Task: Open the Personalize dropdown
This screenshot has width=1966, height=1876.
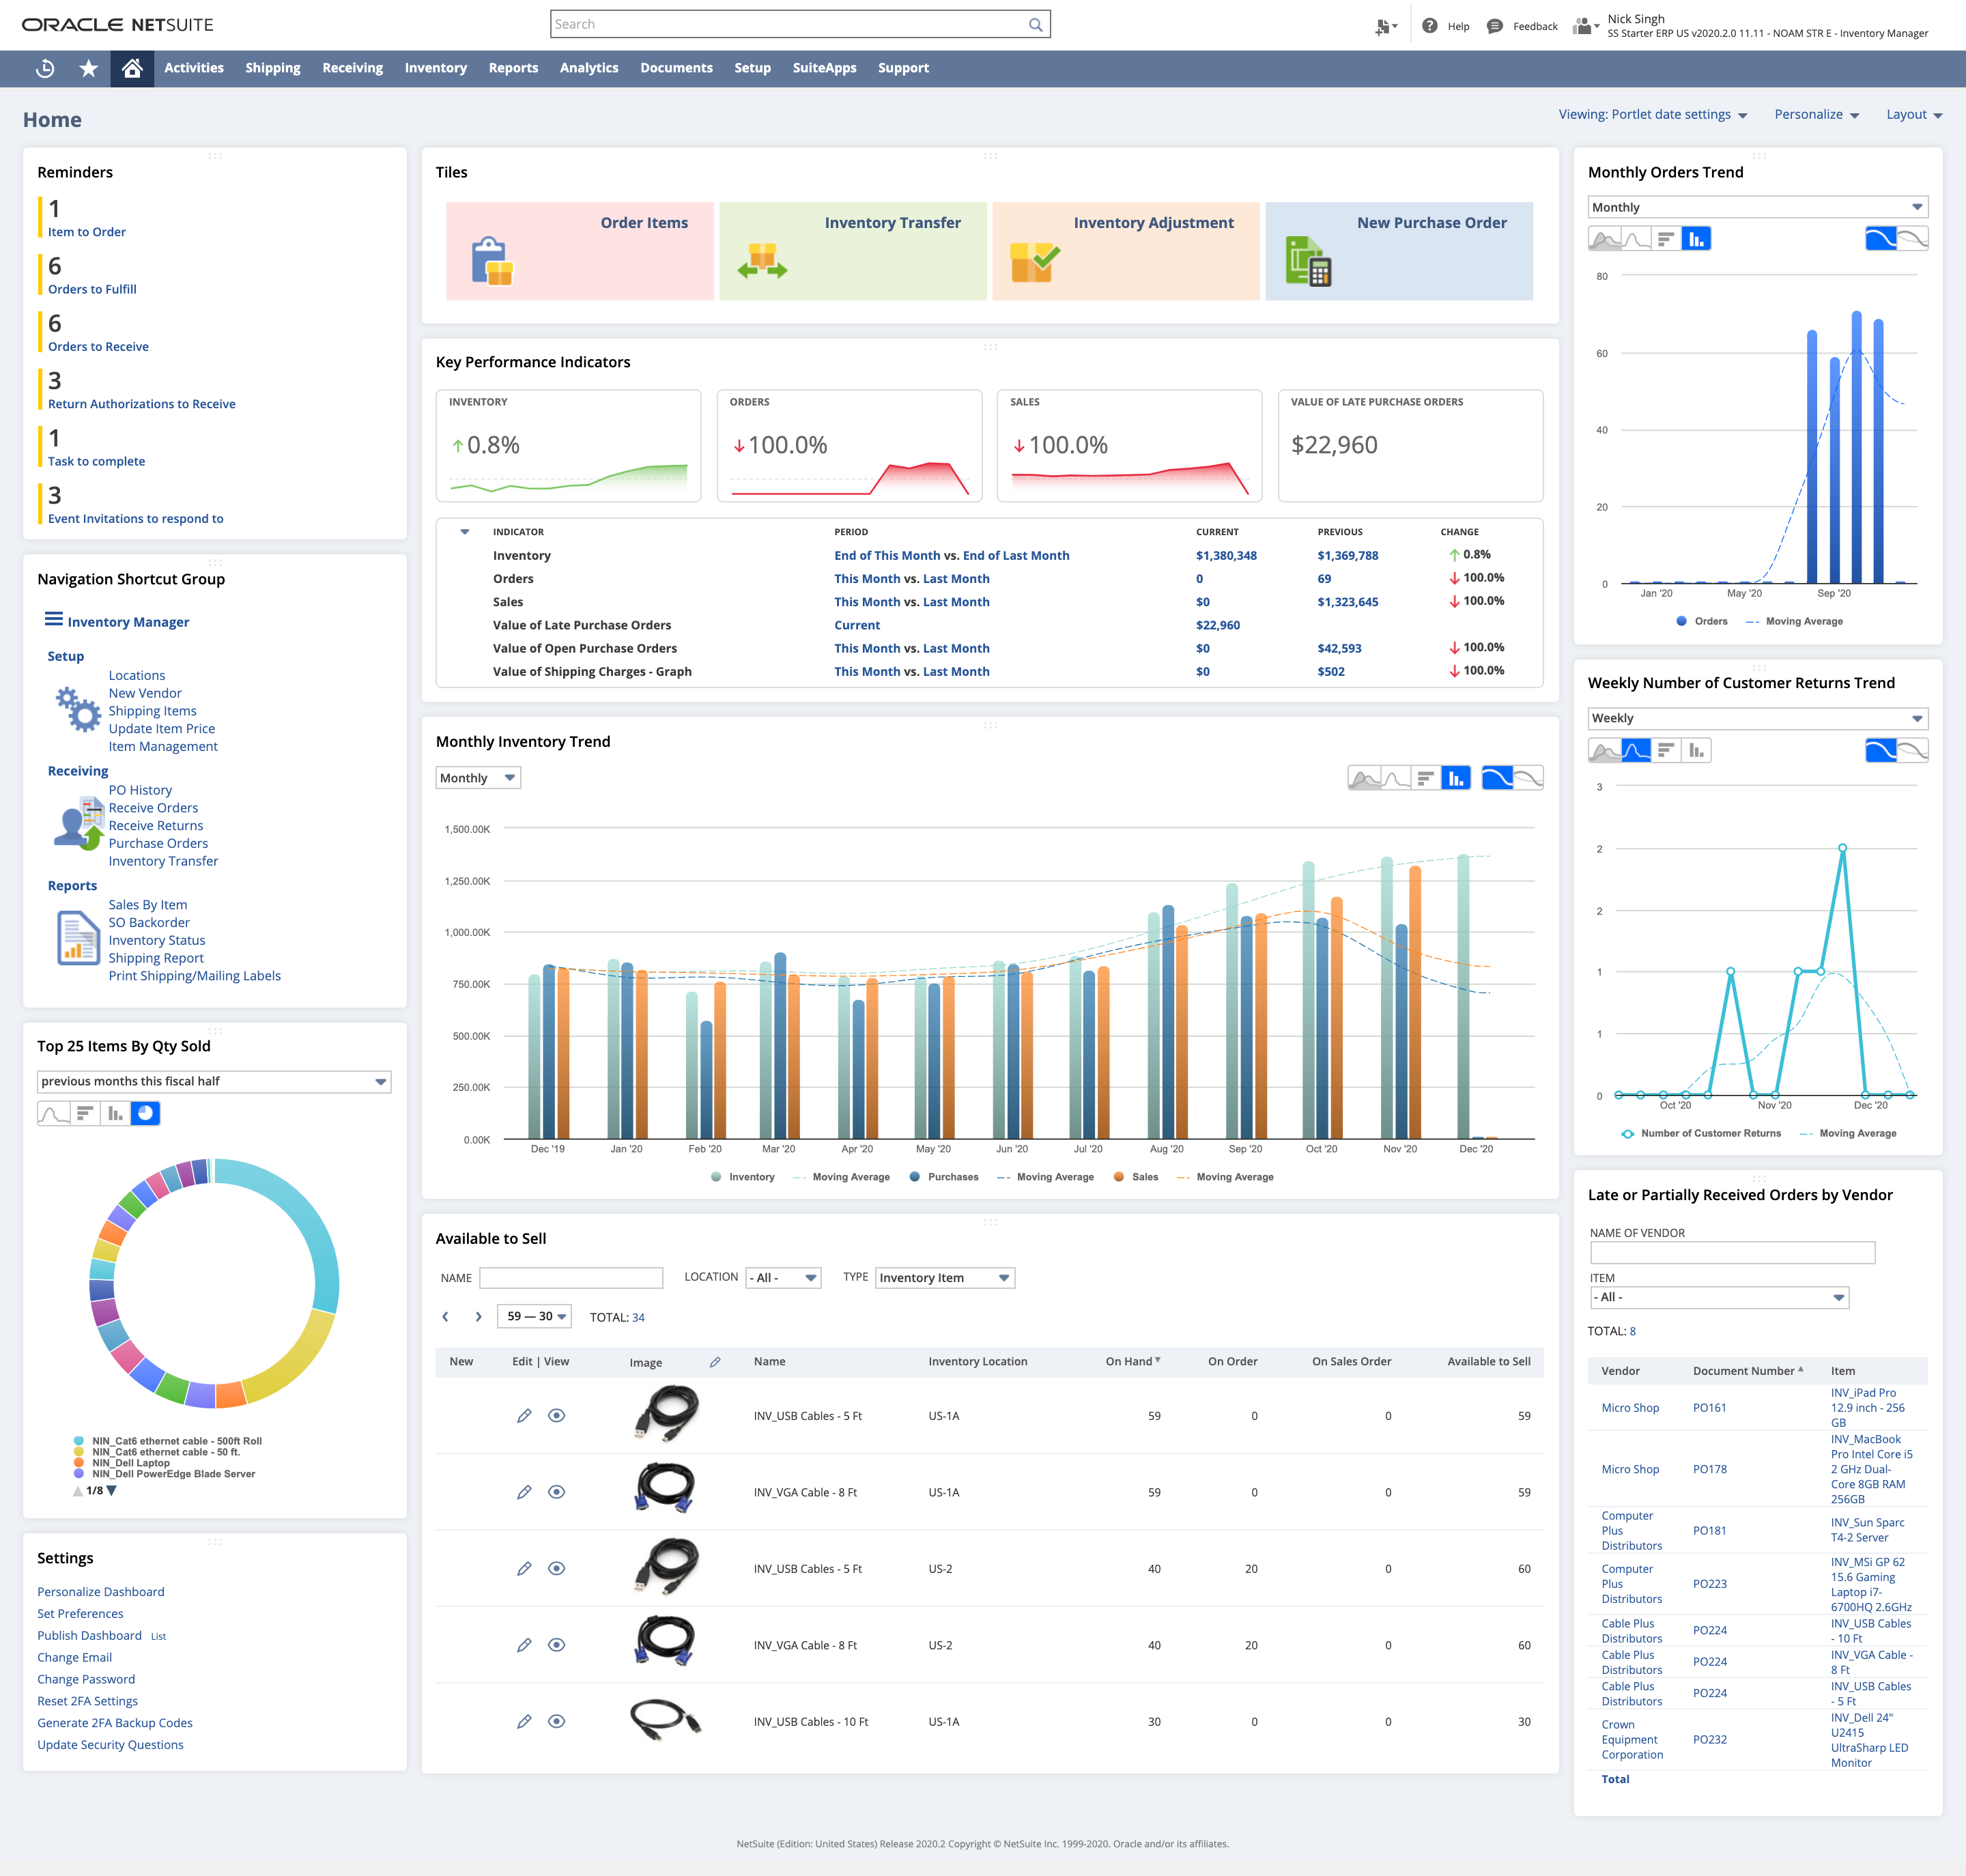Action: (x=1816, y=115)
